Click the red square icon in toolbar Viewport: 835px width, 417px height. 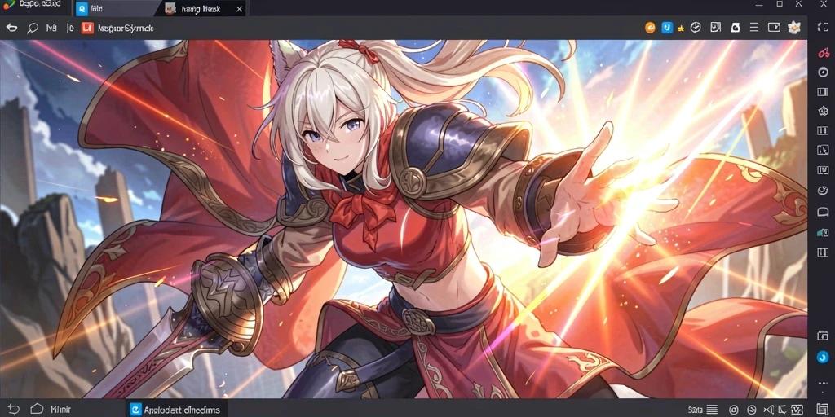pos(87,28)
